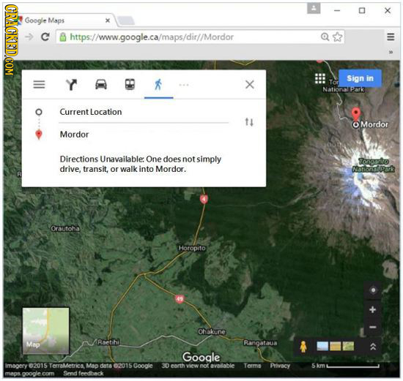Select the recommended travel mode icon
Image resolution: width=403 pixels, height=381 pixels.
71,84
